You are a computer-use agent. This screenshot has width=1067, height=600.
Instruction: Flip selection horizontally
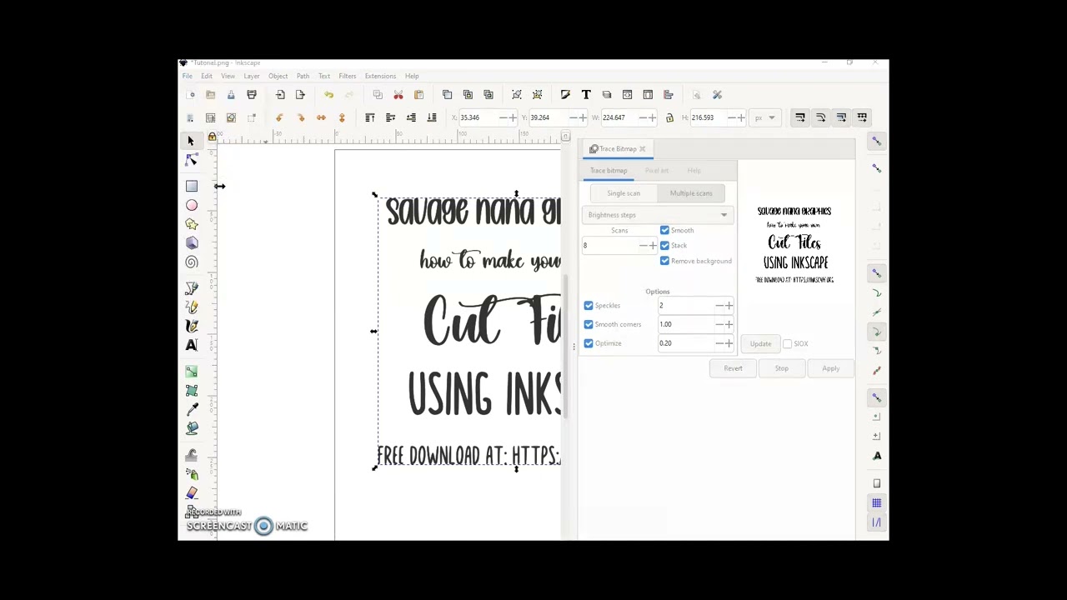pos(321,117)
